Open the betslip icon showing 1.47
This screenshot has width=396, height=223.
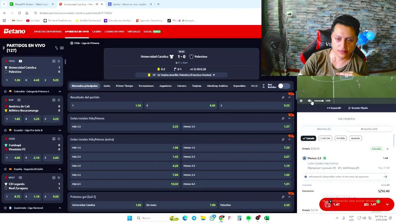[328, 204]
